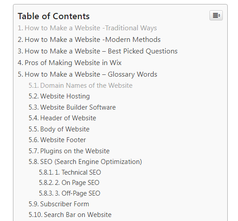Select the 'Website Hosting' link
238x221 pixels.
(x=59, y=96)
